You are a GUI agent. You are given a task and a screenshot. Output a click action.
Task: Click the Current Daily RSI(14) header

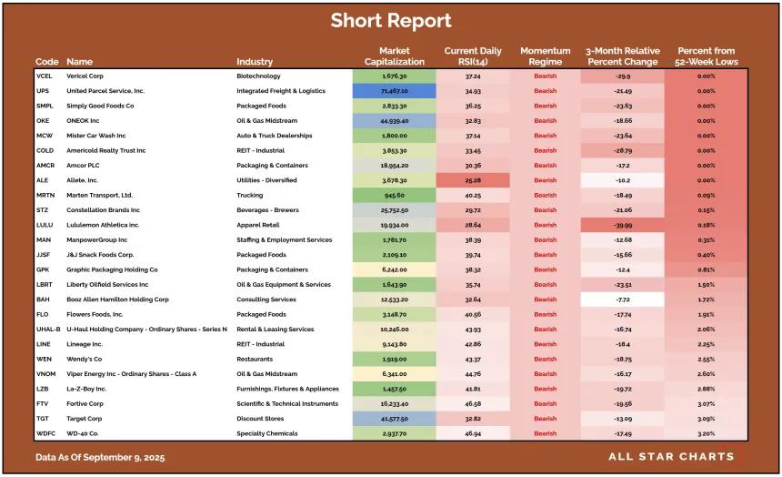click(473, 56)
